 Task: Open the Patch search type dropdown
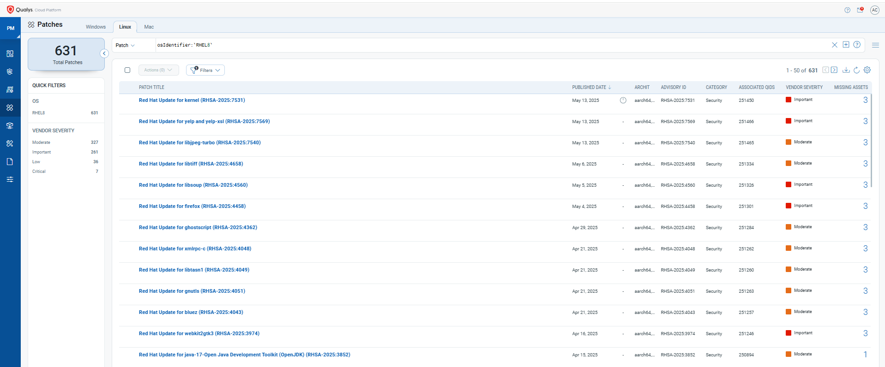pos(125,45)
